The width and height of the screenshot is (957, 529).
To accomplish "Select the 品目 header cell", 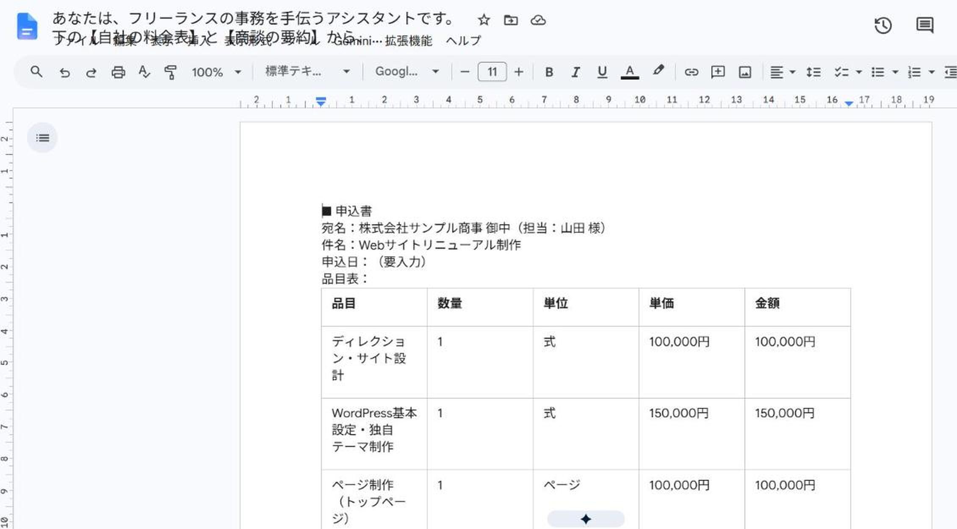I will [374, 307].
